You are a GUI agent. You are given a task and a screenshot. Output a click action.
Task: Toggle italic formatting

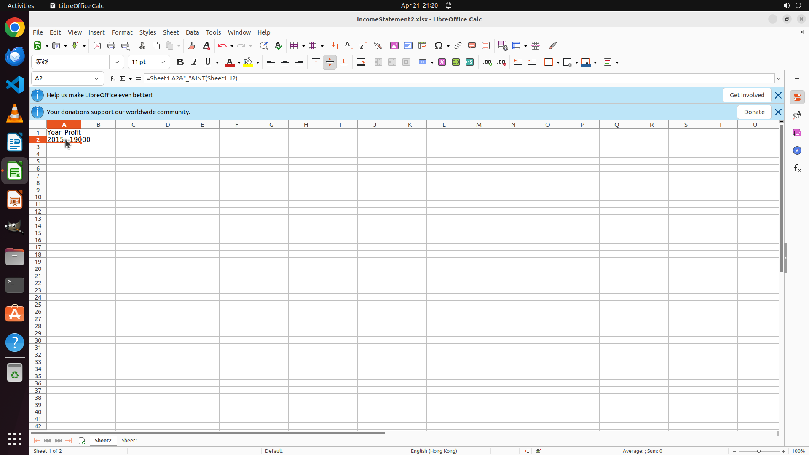(x=194, y=62)
